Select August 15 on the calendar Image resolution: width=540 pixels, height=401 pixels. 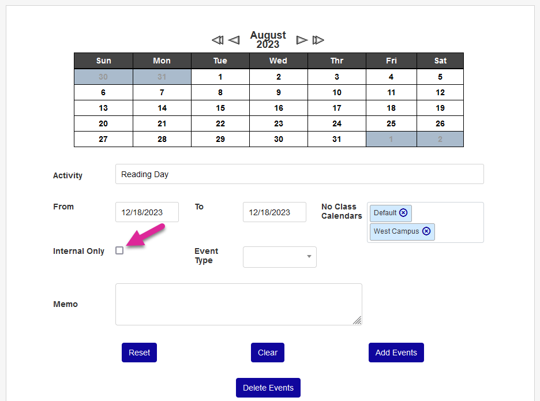pos(220,108)
